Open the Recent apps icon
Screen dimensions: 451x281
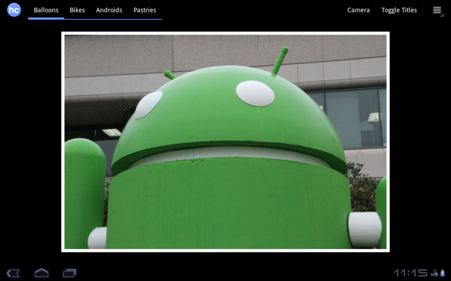[x=69, y=273]
